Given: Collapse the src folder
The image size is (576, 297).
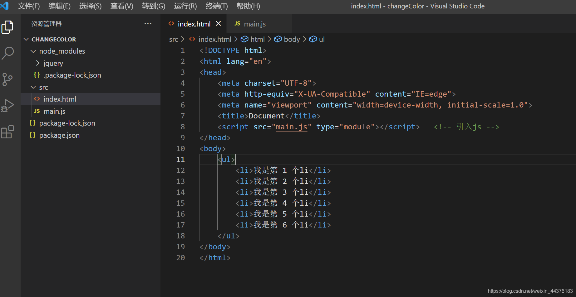Looking at the screenshot, I should pos(33,87).
